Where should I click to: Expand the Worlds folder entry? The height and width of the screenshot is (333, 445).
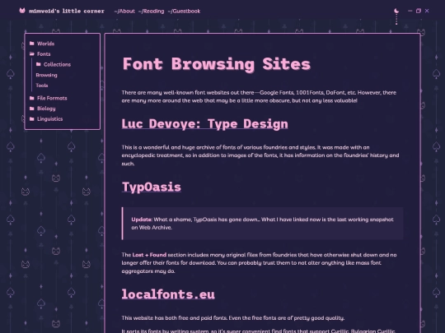(x=45, y=44)
